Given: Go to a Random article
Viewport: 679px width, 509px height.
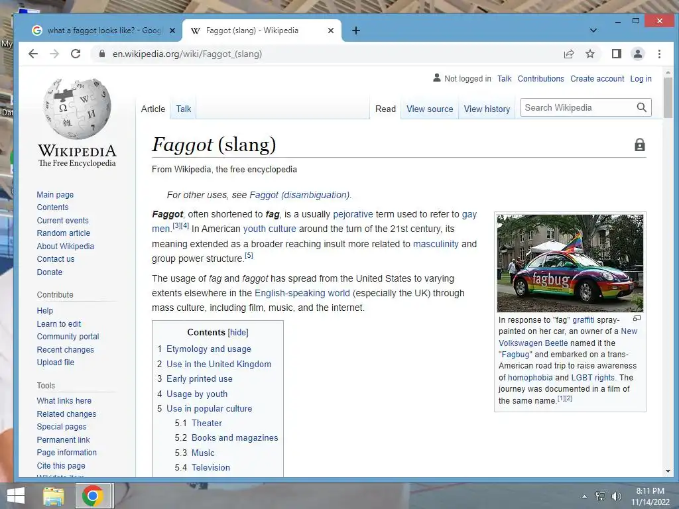Looking at the screenshot, I should pyautogui.click(x=63, y=233).
